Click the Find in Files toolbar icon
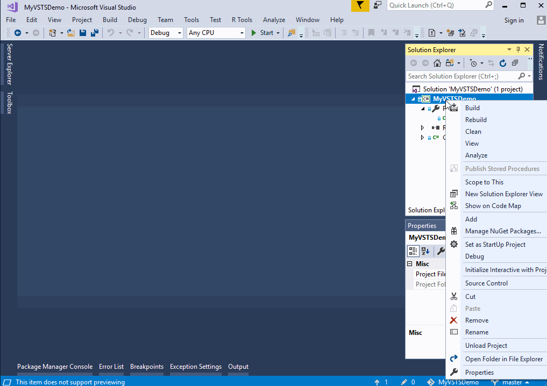 [292, 33]
